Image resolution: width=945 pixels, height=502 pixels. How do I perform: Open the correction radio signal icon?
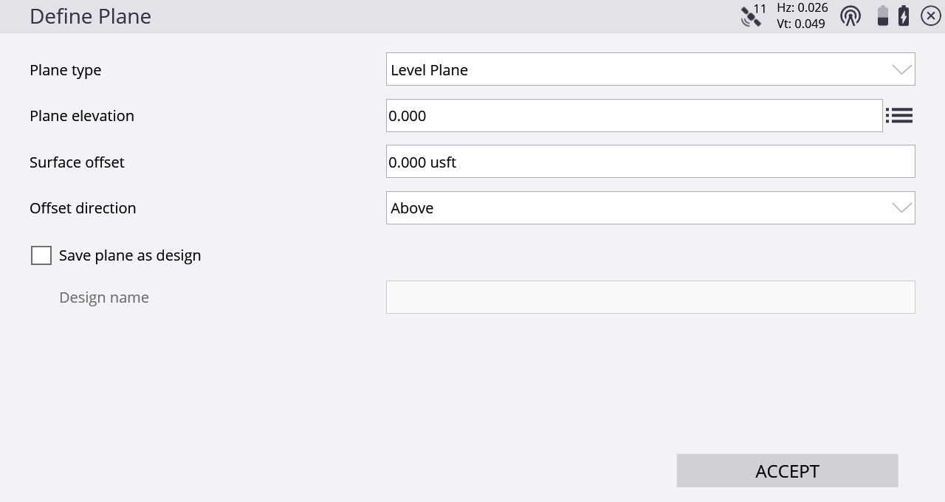pyautogui.click(x=850, y=16)
